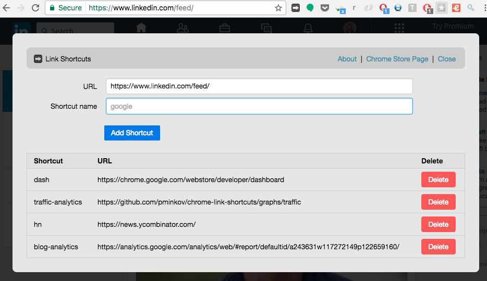
Task: Open the Pocket extension icon
Action: click(324, 8)
